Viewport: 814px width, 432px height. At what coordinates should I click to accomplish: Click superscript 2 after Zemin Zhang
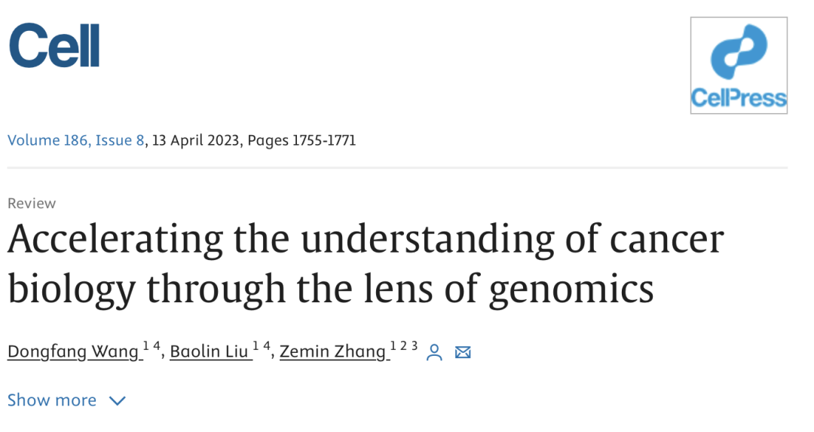point(403,346)
